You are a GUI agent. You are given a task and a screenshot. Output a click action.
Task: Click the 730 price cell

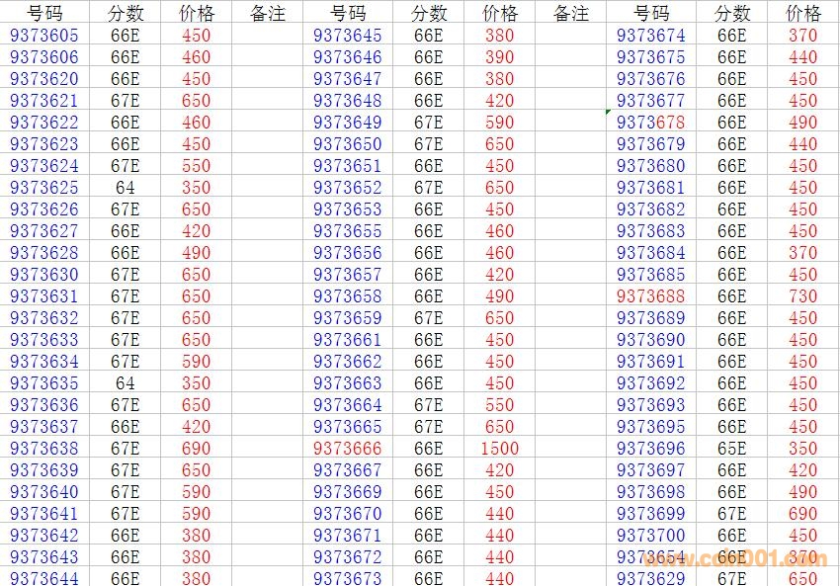[x=802, y=296]
